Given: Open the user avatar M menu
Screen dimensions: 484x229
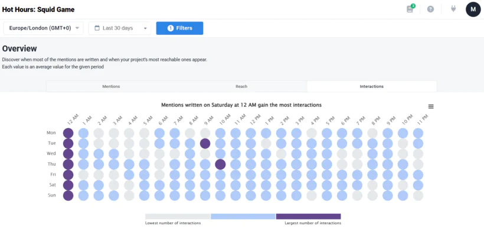Looking at the screenshot, I should point(473,9).
